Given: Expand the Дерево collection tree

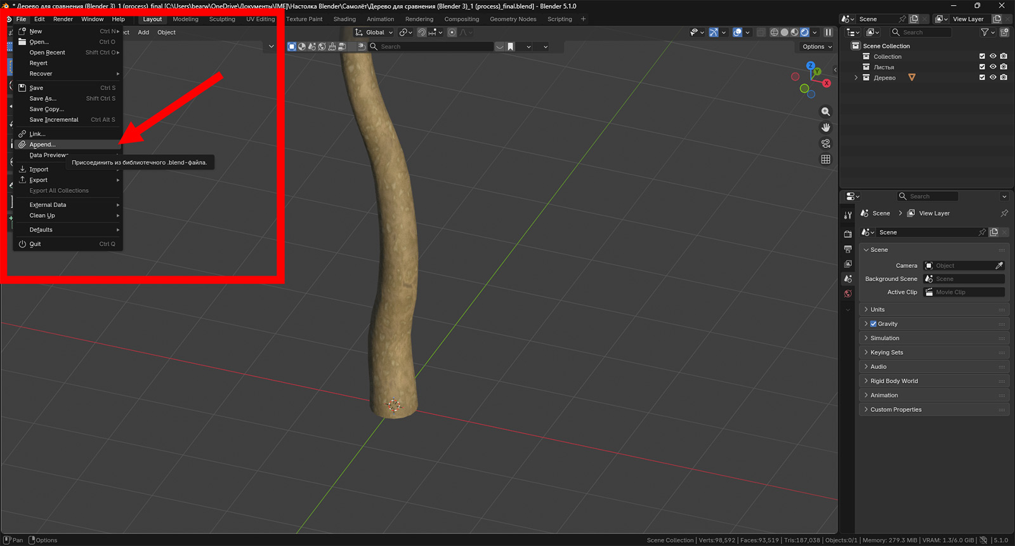Looking at the screenshot, I should pos(856,77).
